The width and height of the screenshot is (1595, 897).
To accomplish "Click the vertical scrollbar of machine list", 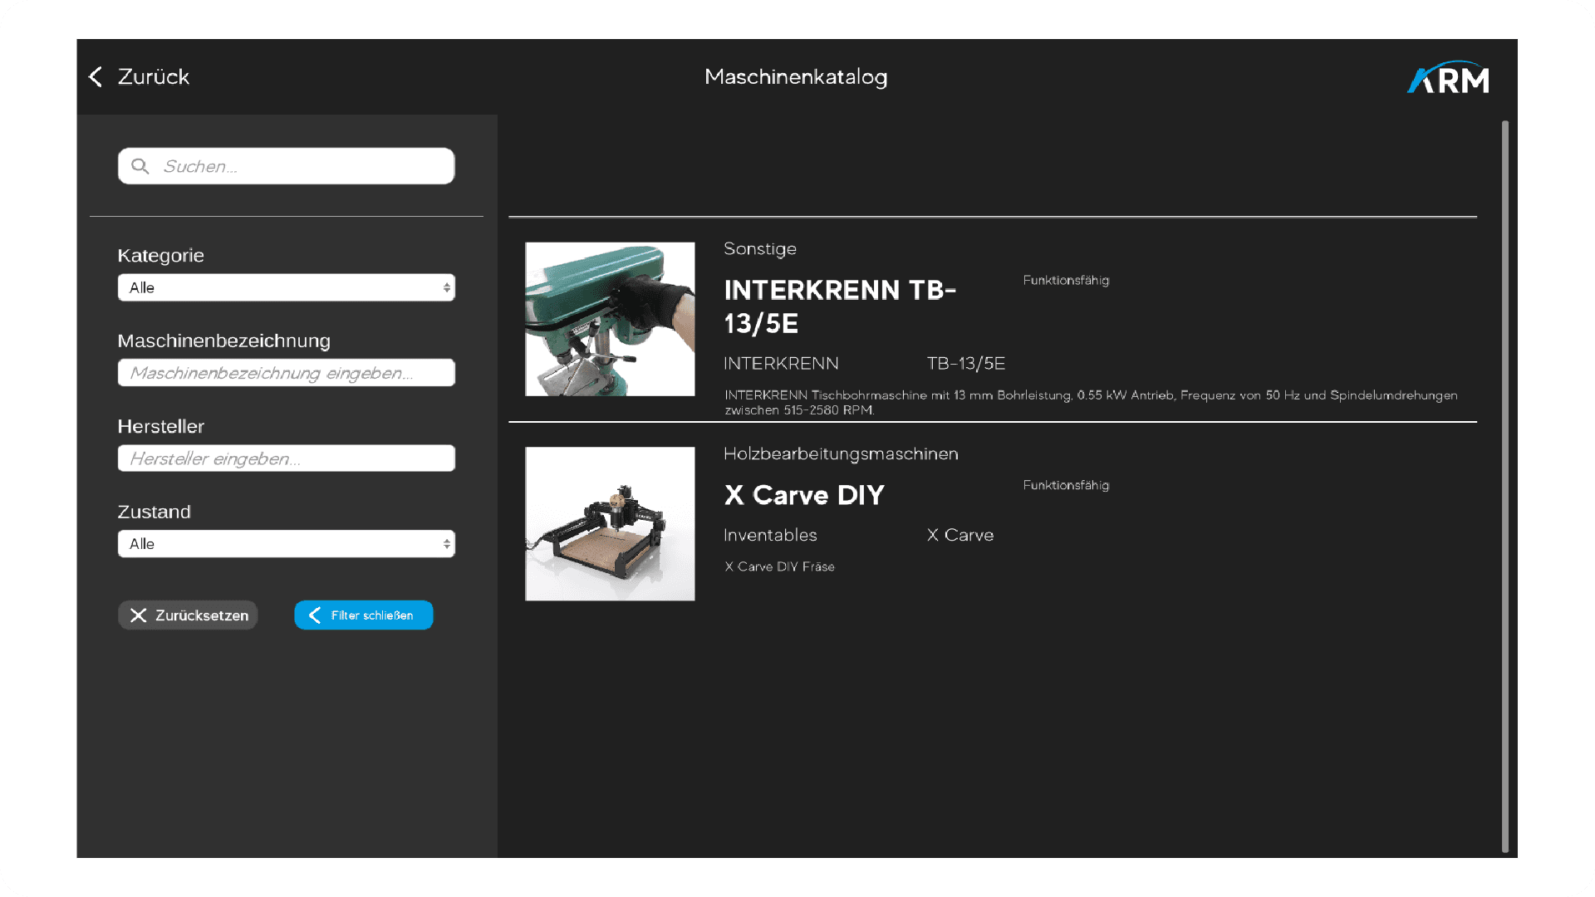I will point(1504,486).
